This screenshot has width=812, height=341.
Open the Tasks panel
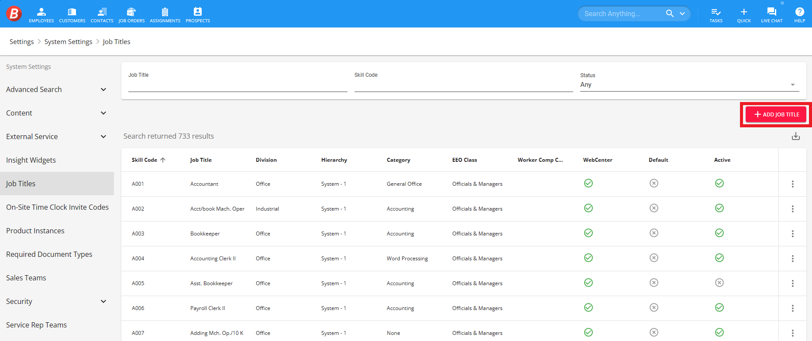point(716,15)
